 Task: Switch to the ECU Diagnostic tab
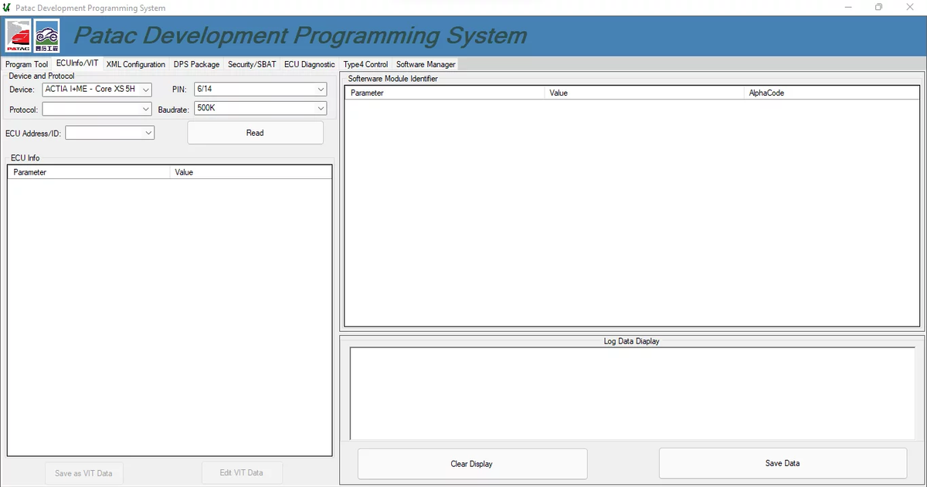309,64
